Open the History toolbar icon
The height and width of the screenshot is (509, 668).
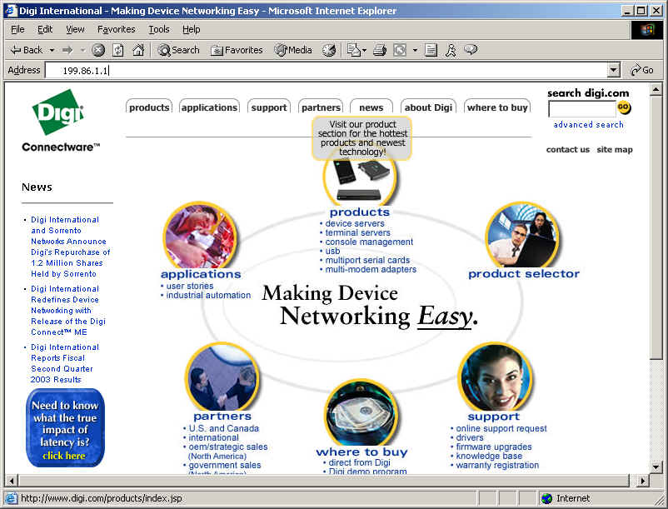(x=329, y=50)
